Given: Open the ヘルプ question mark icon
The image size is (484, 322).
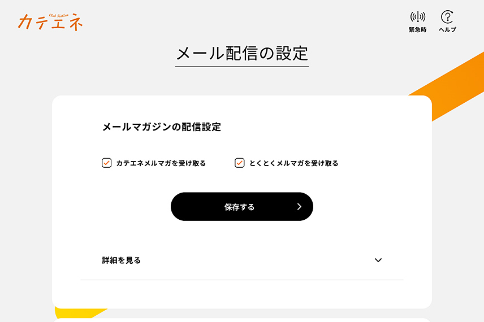Looking at the screenshot, I should [447, 17].
